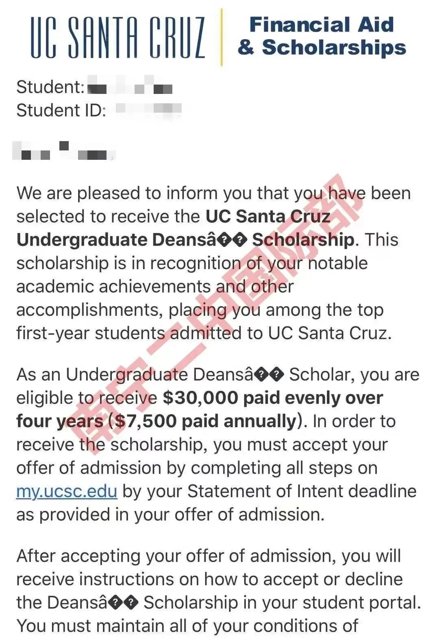The height and width of the screenshot is (640, 439).
Task: Click the bold UC Santa Cruz Undergraduate scholarship name
Action: [185, 228]
